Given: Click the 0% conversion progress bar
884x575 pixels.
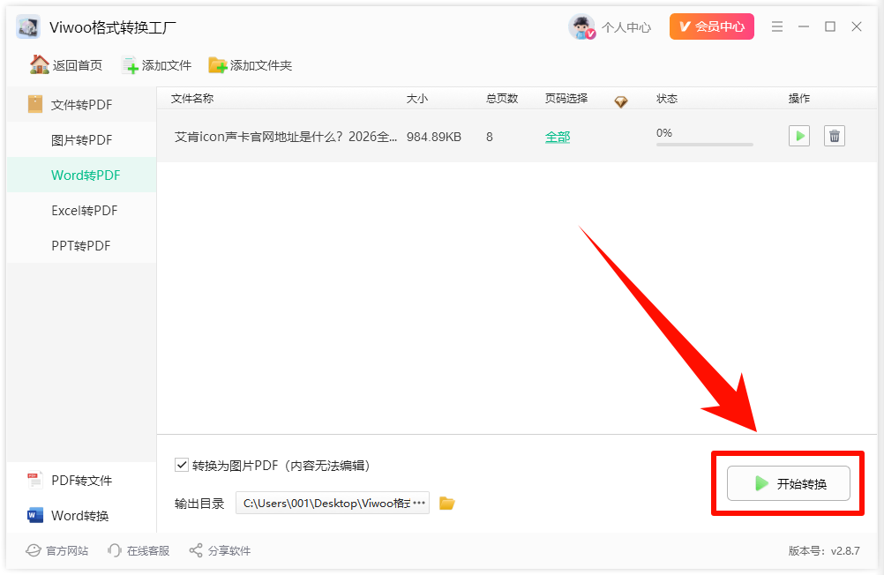Looking at the screenshot, I should click(705, 145).
